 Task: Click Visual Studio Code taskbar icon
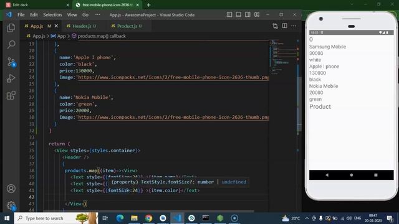tap(177, 218)
